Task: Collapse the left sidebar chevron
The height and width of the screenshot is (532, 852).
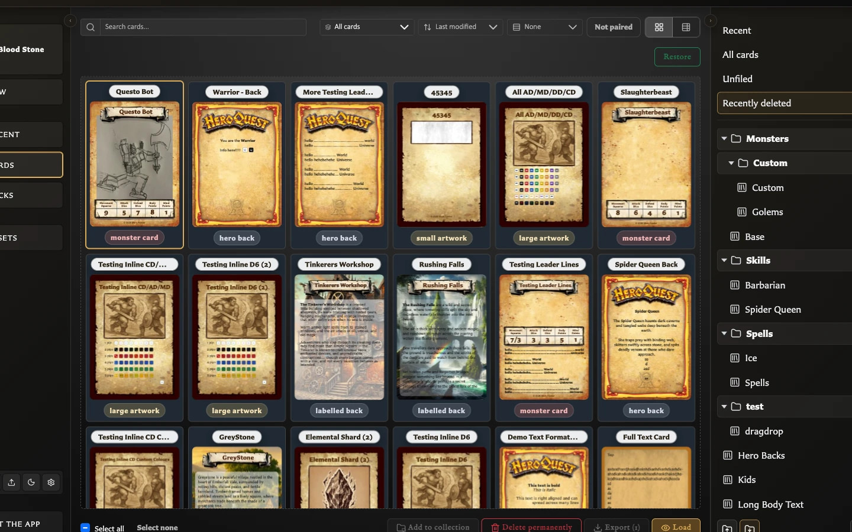Action: point(70,21)
